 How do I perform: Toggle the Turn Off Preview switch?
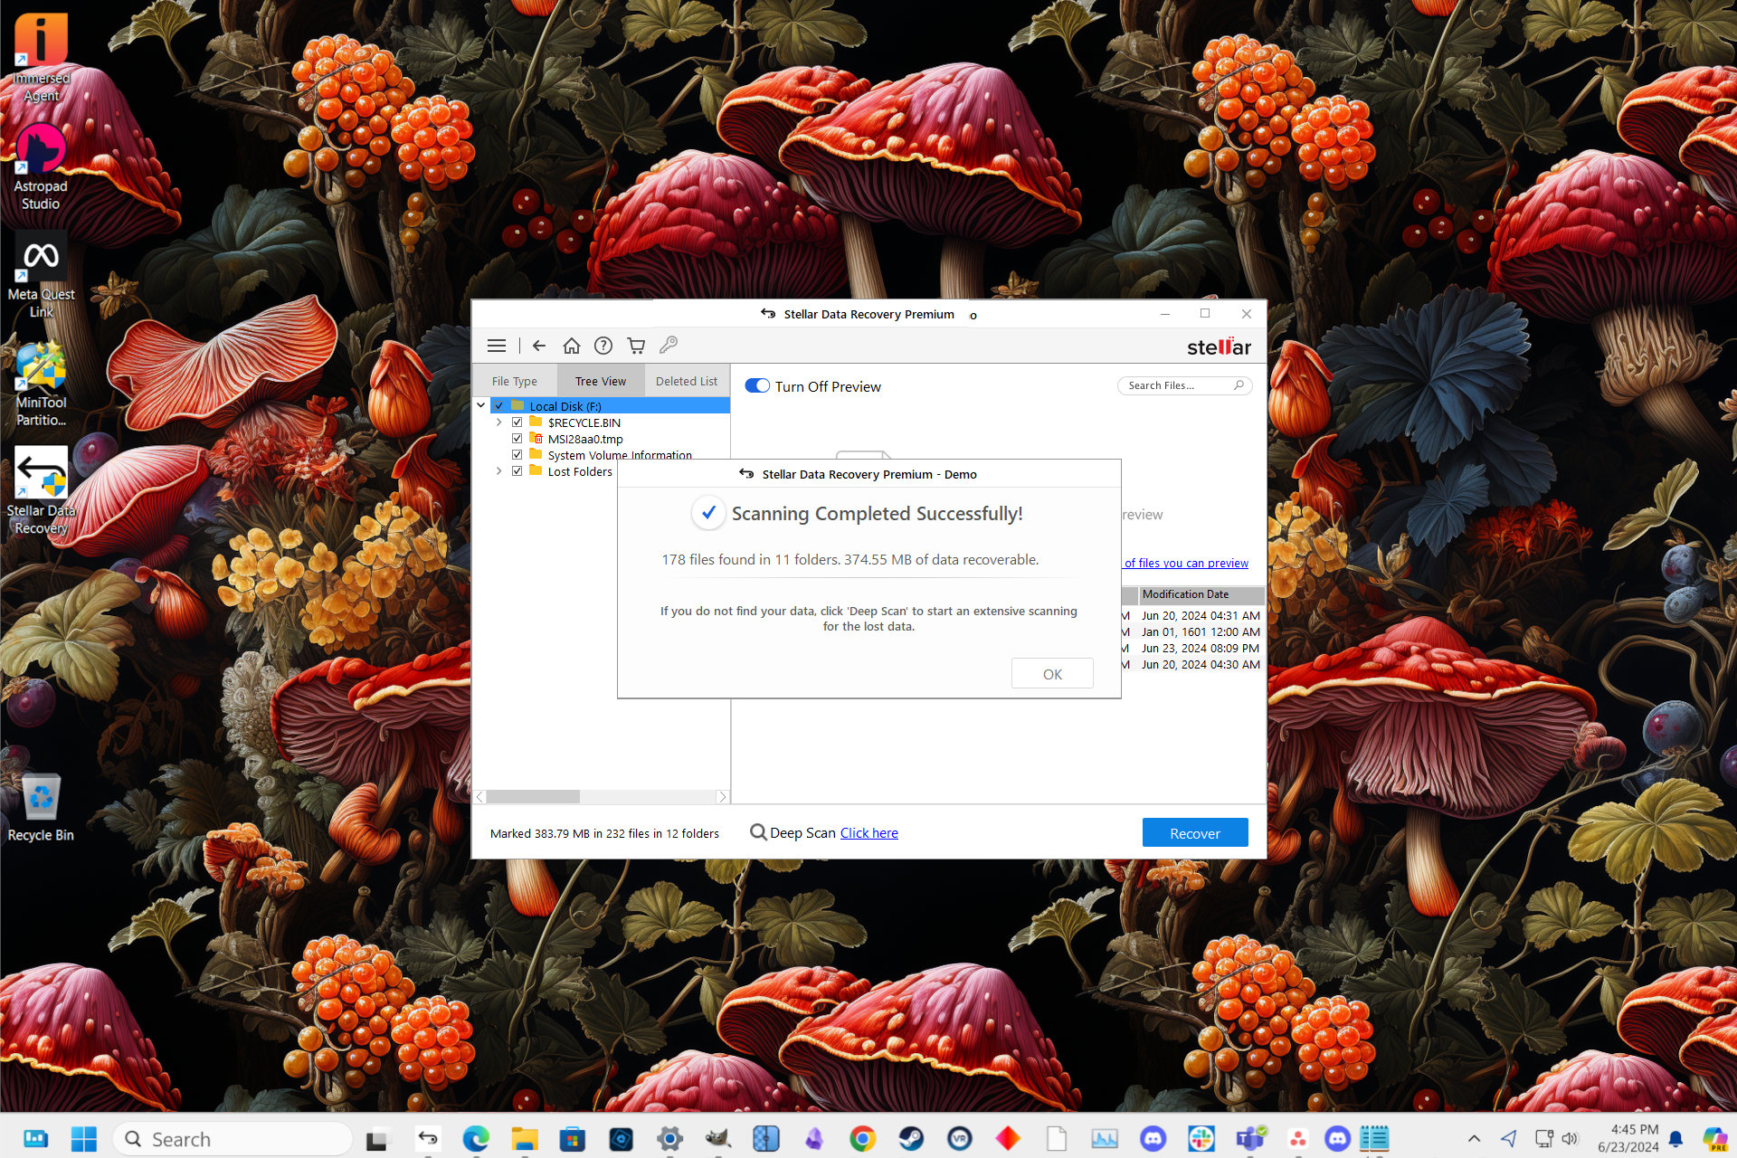pos(756,385)
